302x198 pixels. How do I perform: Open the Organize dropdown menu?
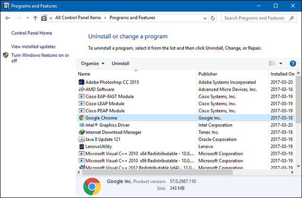pyautogui.click(x=92, y=63)
